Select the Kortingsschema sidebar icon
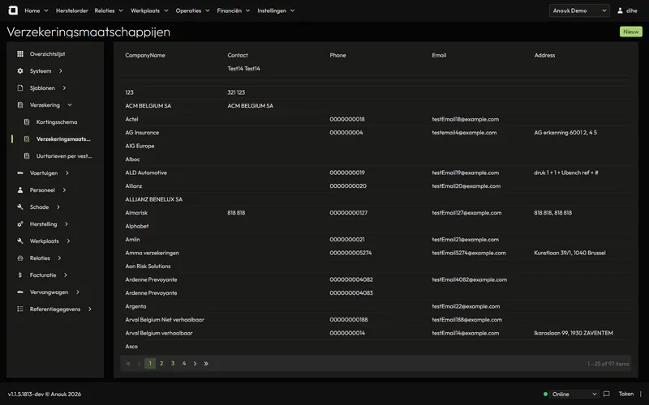This screenshot has height=405, width=649. [27, 122]
